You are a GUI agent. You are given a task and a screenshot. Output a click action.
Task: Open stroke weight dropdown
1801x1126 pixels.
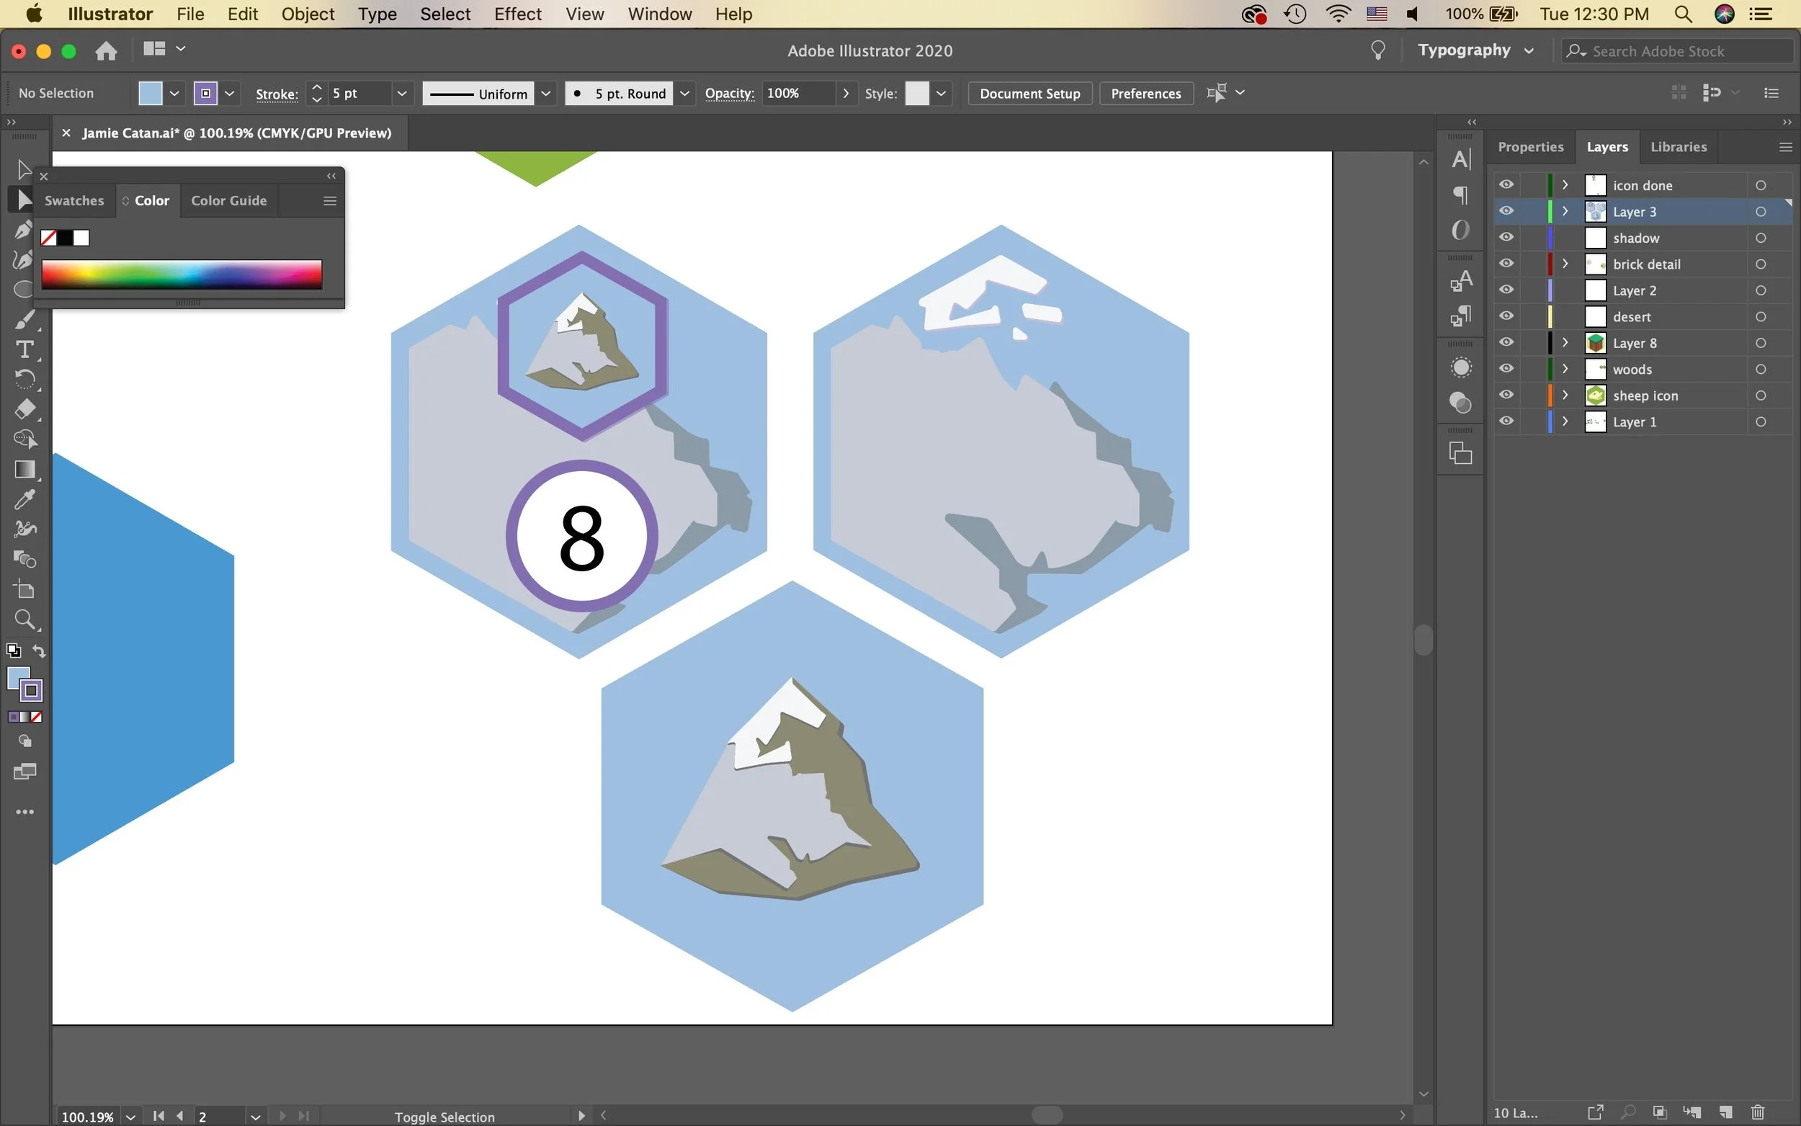pos(402,93)
